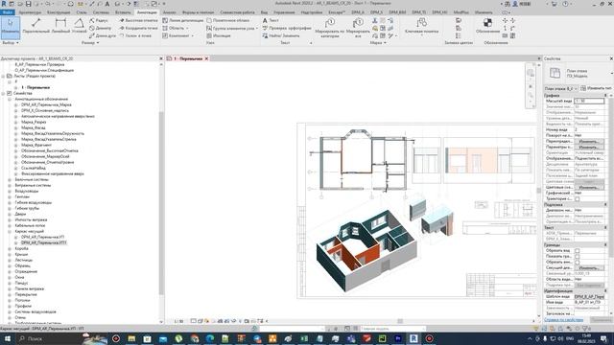Close the Project Browser panel
Image resolution: width=614 pixels, height=345 pixels.
tap(161, 58)
